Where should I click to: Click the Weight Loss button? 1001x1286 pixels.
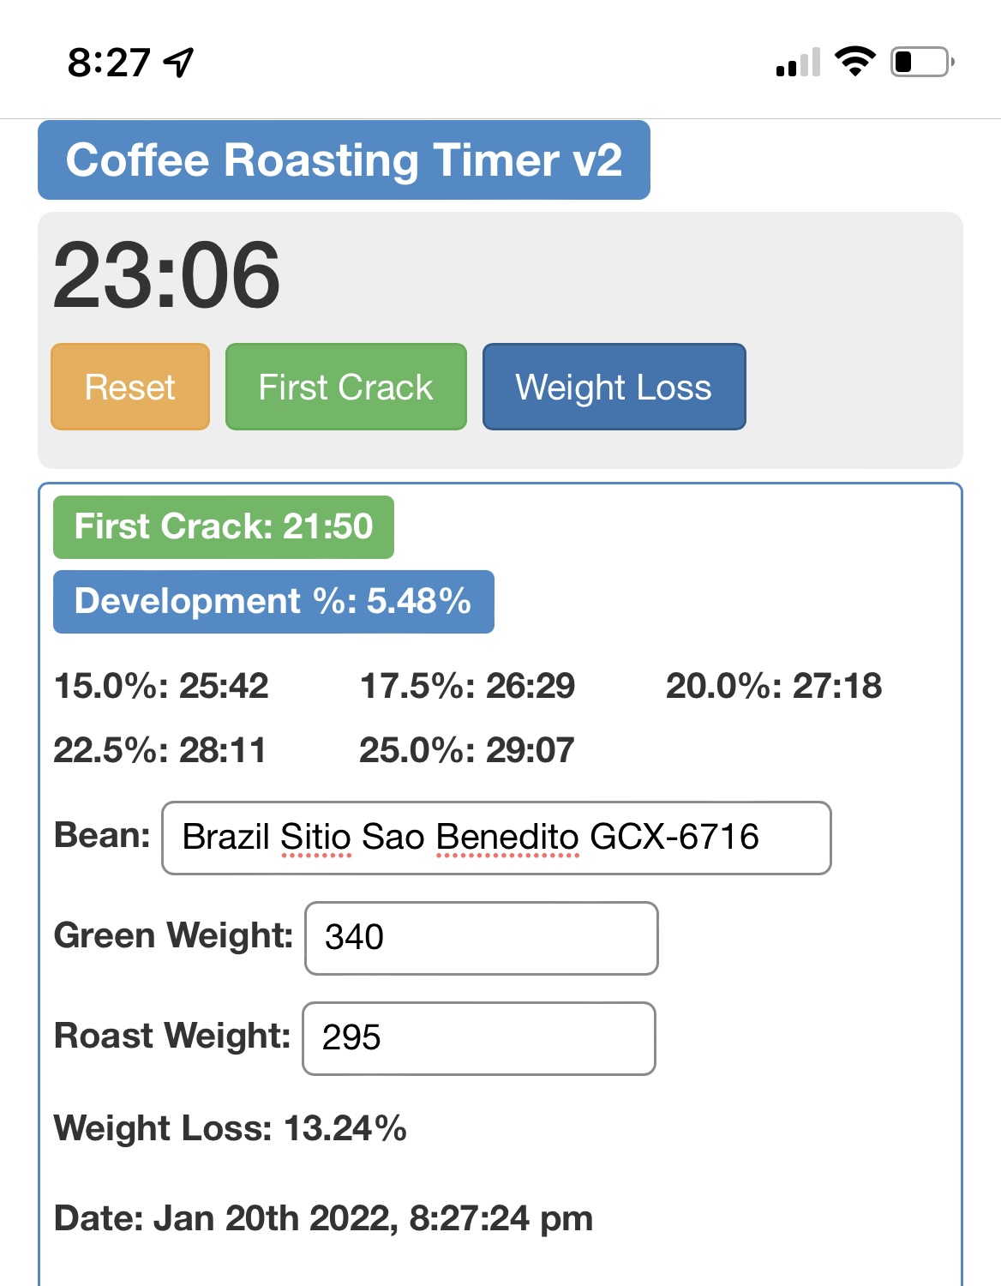[614, 387]
